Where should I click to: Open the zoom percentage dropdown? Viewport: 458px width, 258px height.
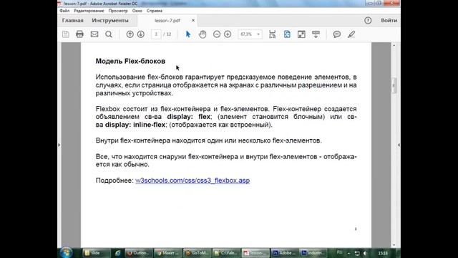click(x=258, y=34)
